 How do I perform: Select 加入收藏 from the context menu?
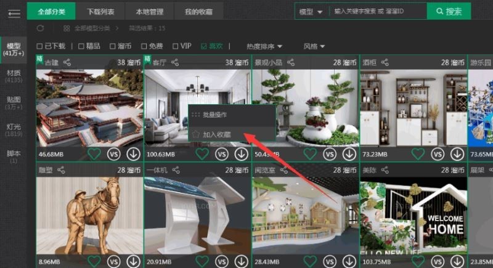coord(216,134)
